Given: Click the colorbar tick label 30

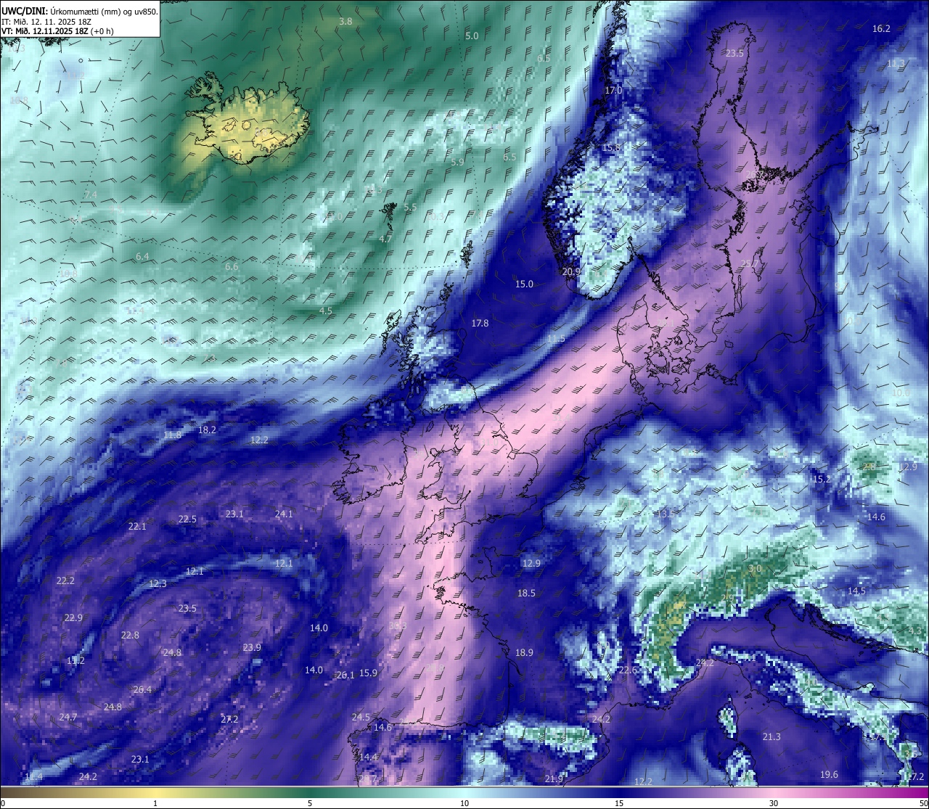Looking at the screenshot, I should point(774,803).
